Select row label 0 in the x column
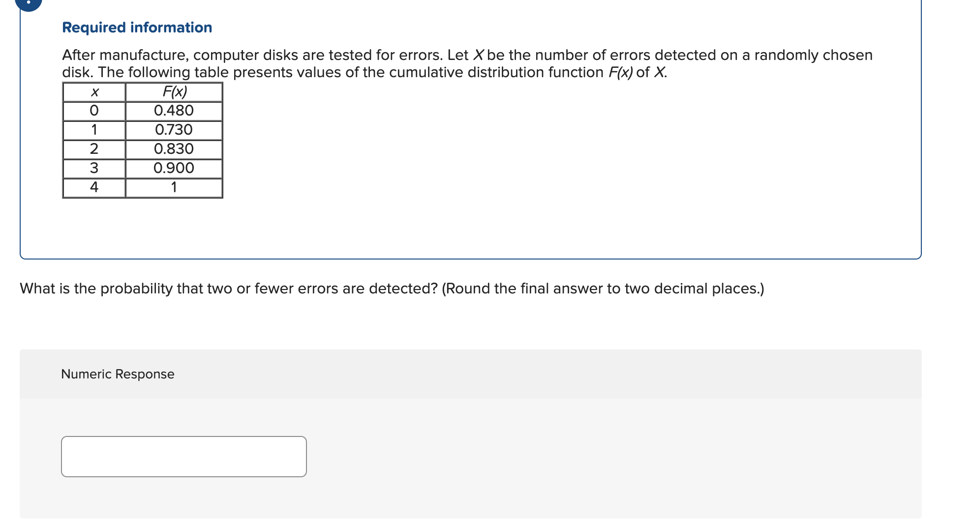 [x=94, y=110]
